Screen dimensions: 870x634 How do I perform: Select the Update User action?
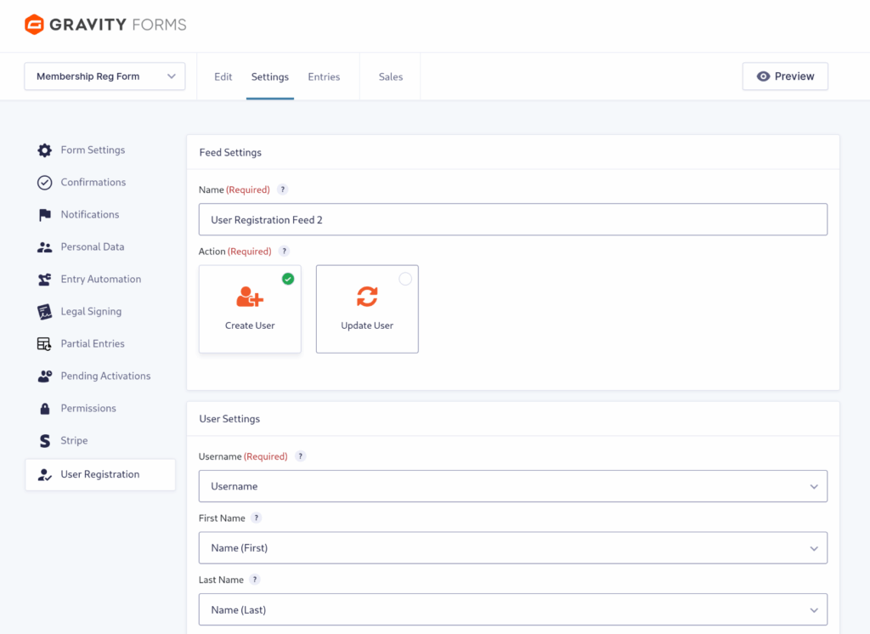pos(367,309)
